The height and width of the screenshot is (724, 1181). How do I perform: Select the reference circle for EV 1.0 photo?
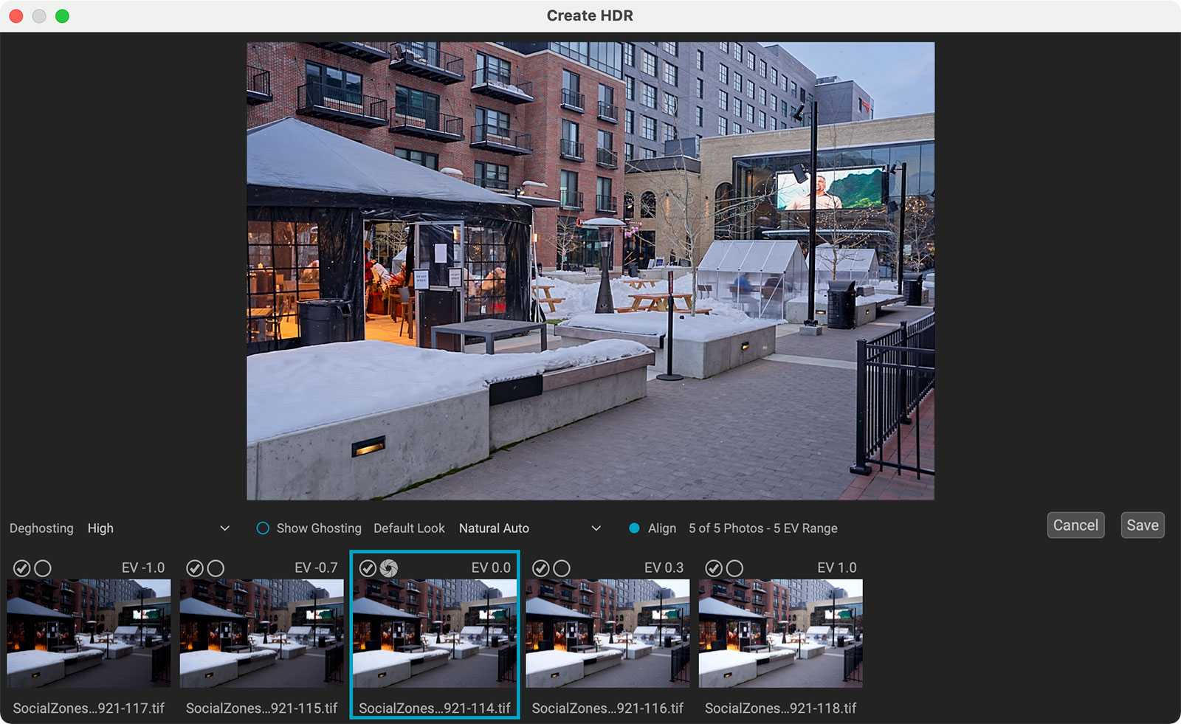(x=734, y=568)
